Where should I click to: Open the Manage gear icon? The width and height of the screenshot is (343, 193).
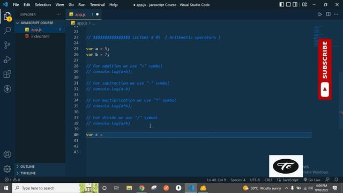pos(7,169)
